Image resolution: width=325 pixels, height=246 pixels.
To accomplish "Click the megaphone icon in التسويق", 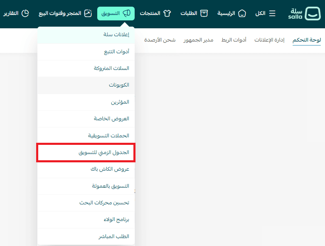I will tap(127, 13).
